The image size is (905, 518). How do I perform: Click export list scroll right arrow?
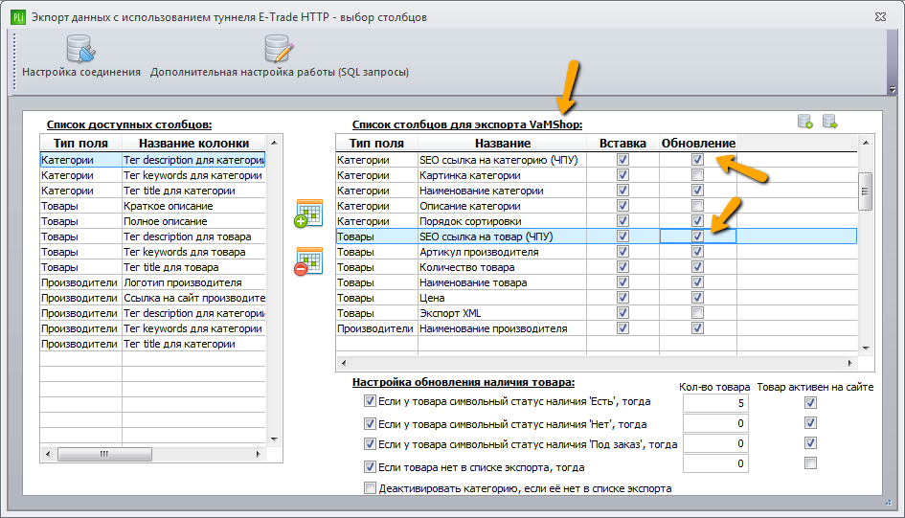click(849, 363)
